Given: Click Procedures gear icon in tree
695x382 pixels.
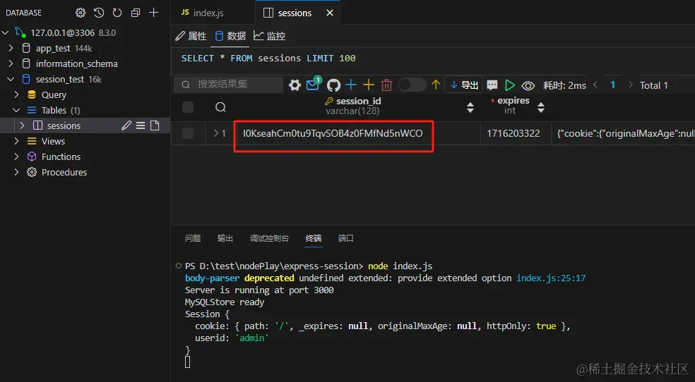Looking at the screenshot, I should 32,172.
